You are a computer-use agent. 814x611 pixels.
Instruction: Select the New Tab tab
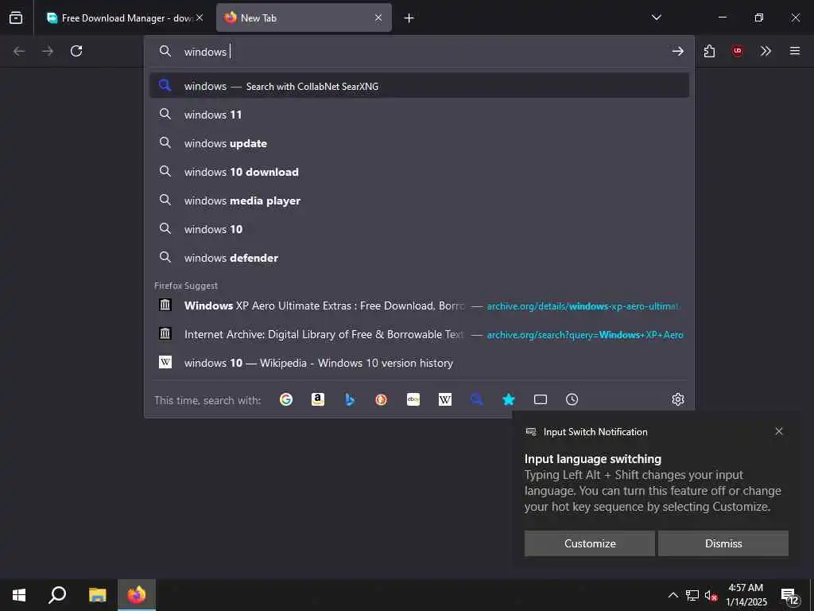pyautogui.click(x=304, y=18)
